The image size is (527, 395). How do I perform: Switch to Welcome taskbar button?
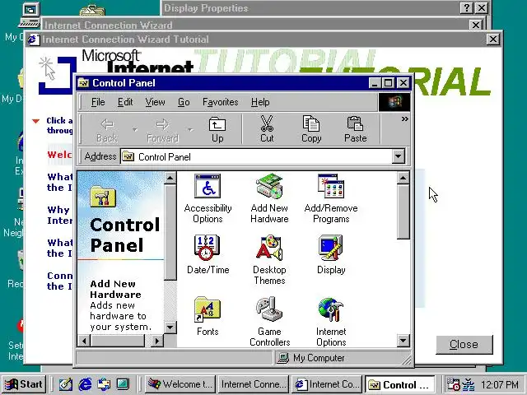180,384
